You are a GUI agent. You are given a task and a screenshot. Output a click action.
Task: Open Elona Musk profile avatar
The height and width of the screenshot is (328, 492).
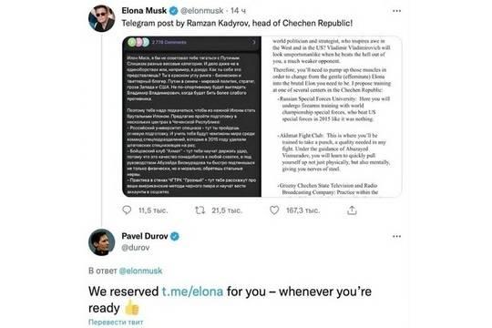point(102,18)
